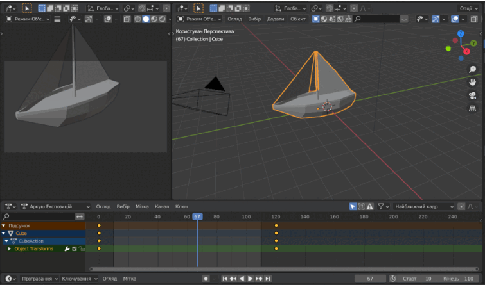
Task: Click the hamburger menu icon in the left viewport
Action: [x=57, y=19]
